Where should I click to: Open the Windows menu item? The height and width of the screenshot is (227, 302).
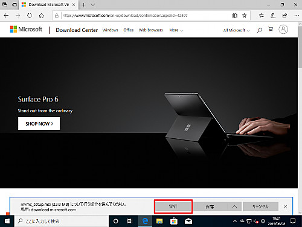(x=110, y=30)
